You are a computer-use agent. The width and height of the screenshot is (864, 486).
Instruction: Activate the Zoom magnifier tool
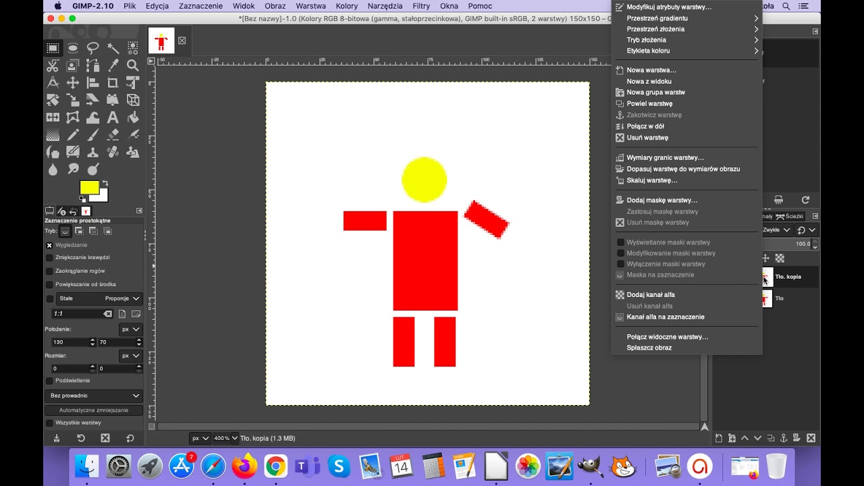[133, 65]
